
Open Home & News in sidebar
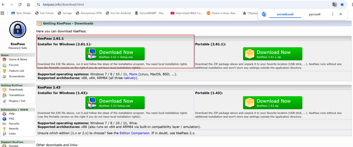pyautogui.click(x=18, y=59)
